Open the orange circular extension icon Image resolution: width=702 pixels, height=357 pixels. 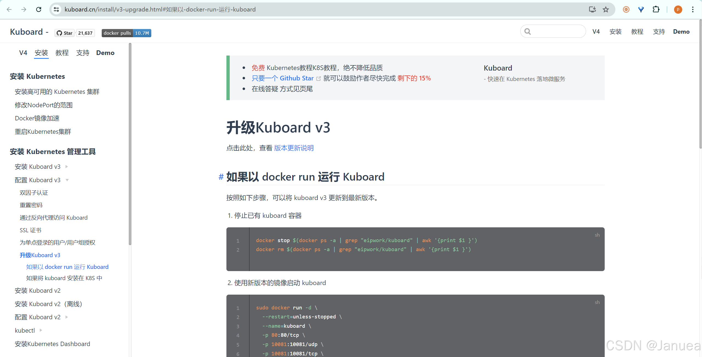[626, 9]
